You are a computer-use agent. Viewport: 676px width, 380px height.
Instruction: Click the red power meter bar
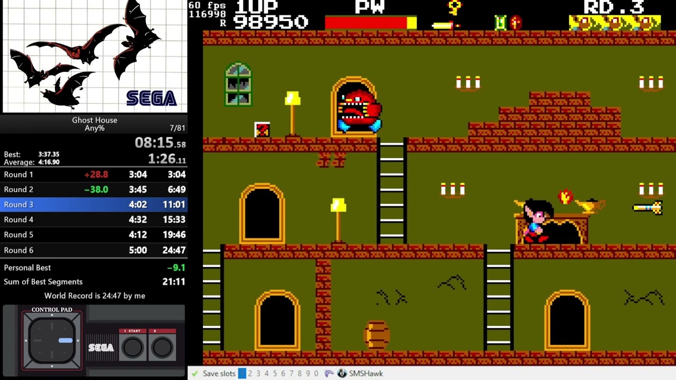pos(371,23)
